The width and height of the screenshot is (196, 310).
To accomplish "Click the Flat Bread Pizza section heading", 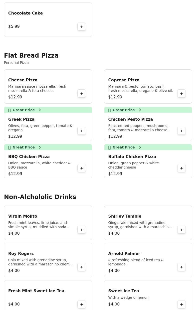I will pos(31,56).
